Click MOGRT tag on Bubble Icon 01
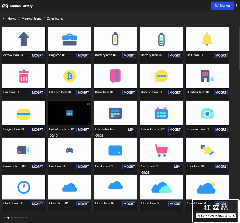Viewport: 240px width, 223px height. click(x=175, y=92)
